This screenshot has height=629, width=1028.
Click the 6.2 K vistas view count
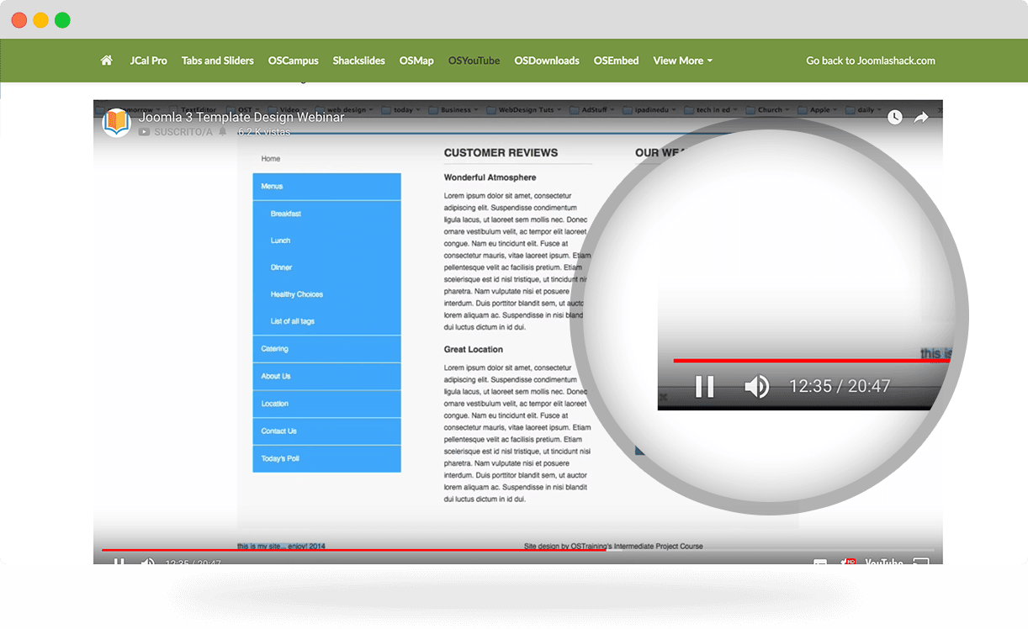[263, 132]
